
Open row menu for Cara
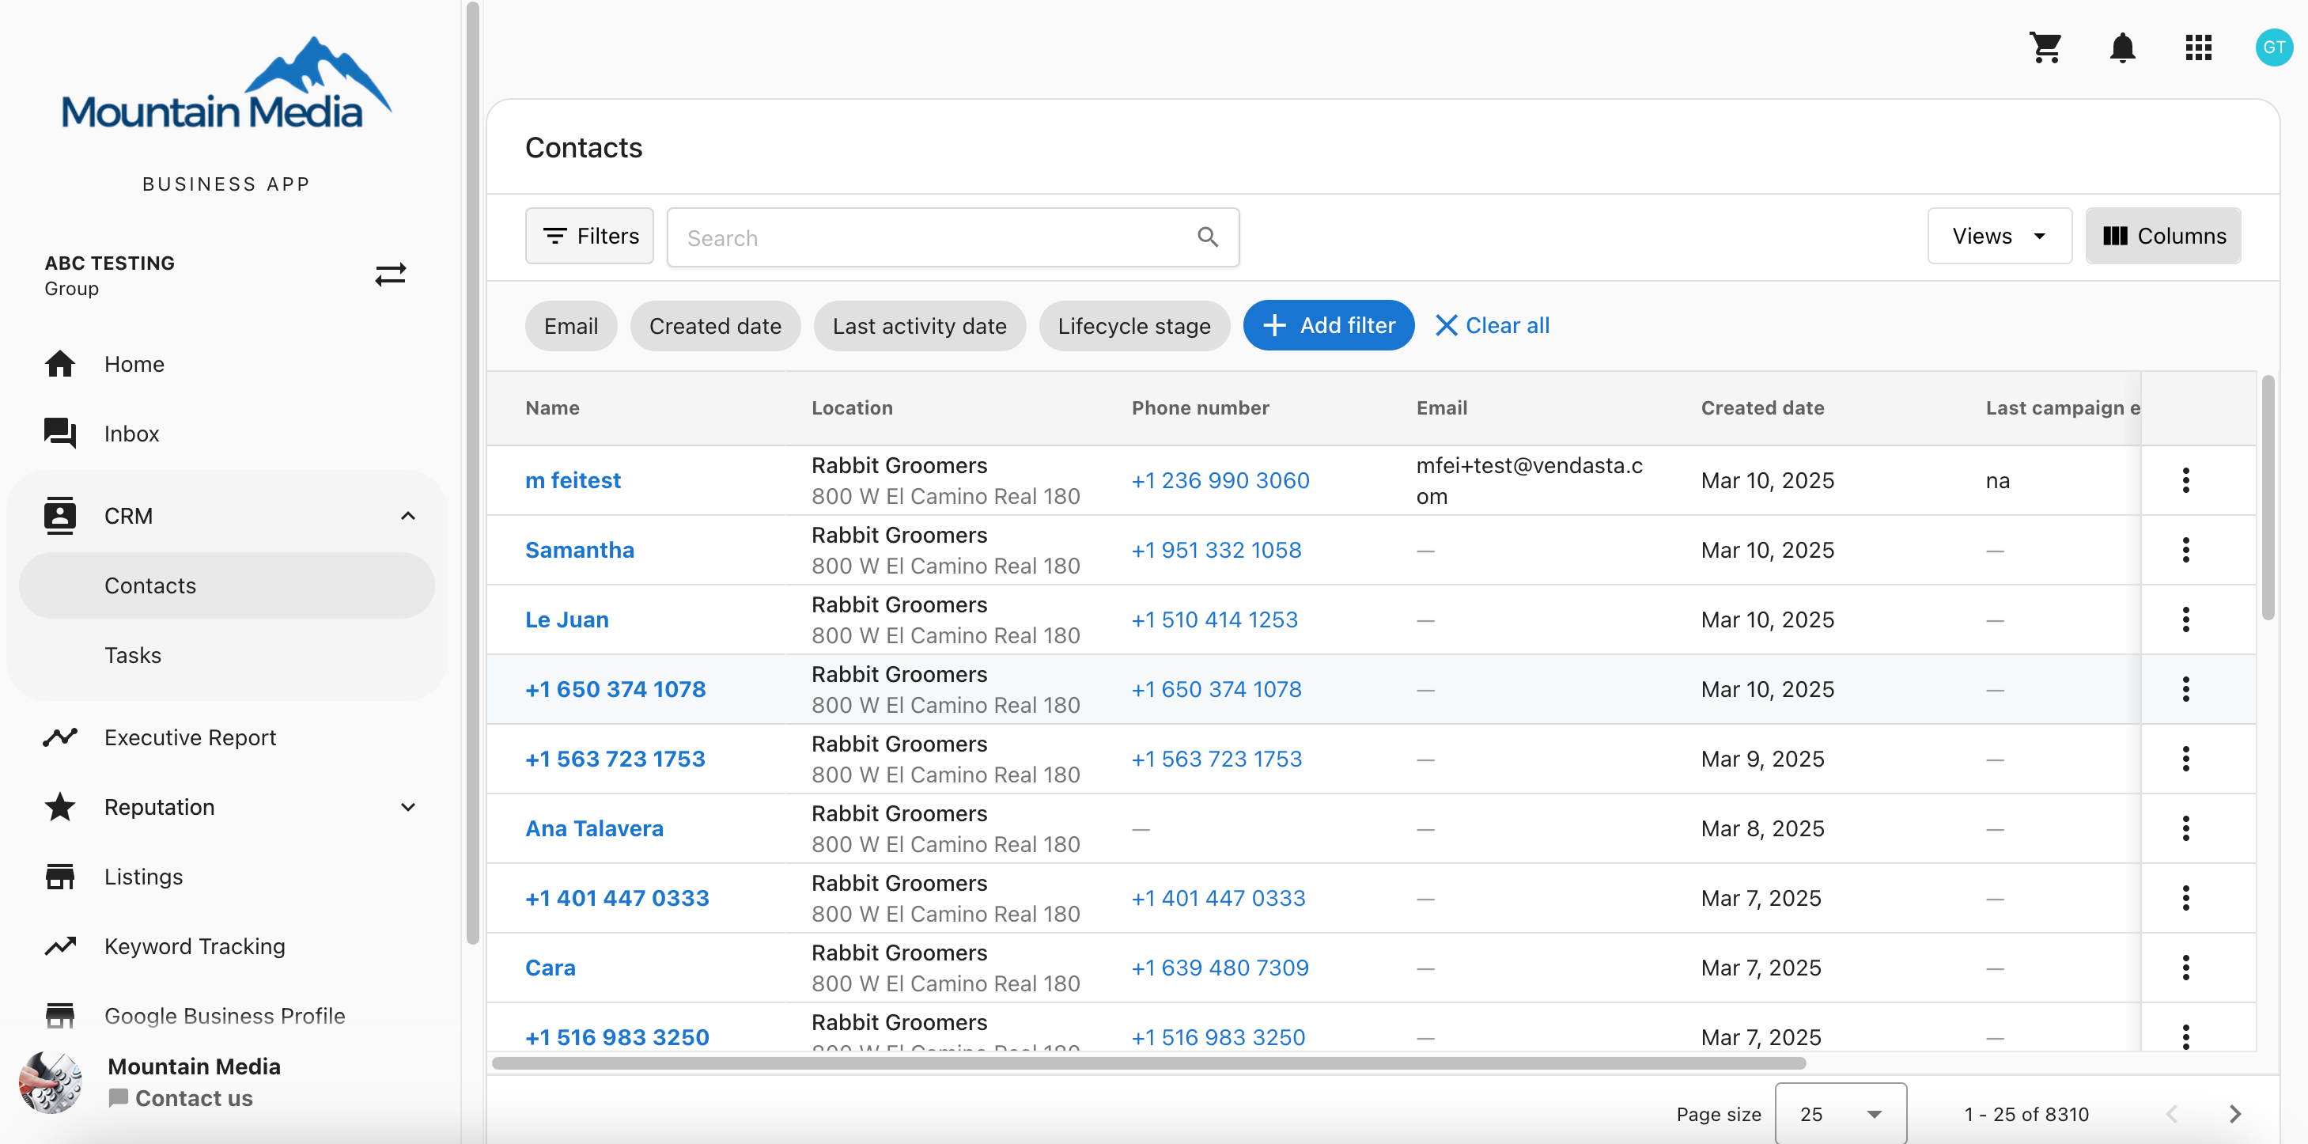[2185, 968]
